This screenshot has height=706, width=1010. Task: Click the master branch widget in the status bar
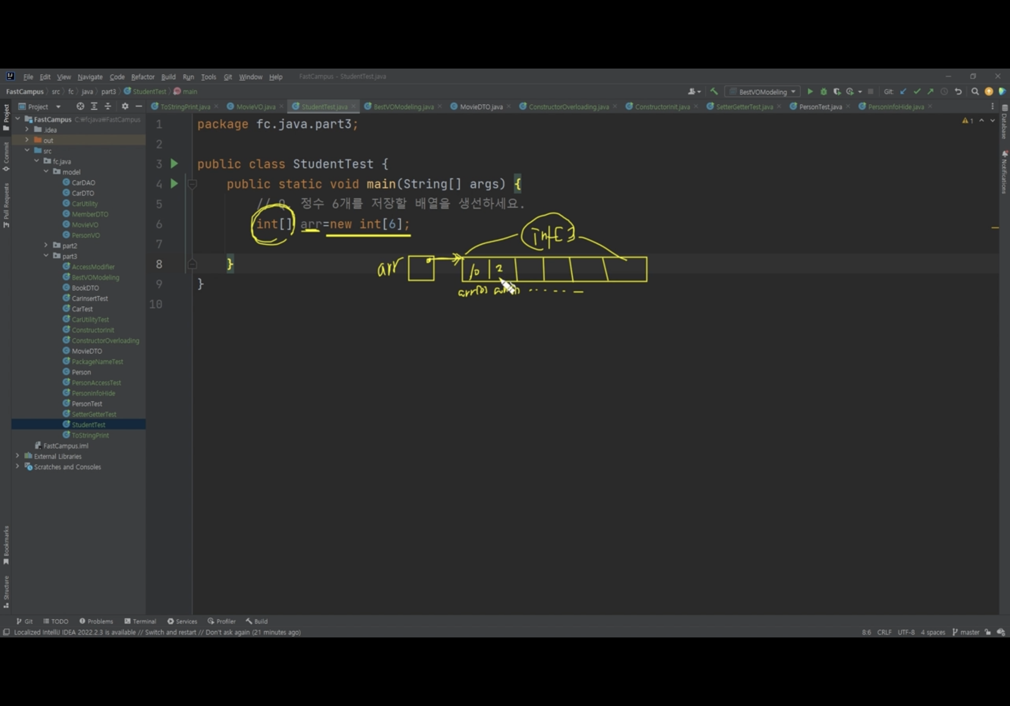tap(966, 632)
